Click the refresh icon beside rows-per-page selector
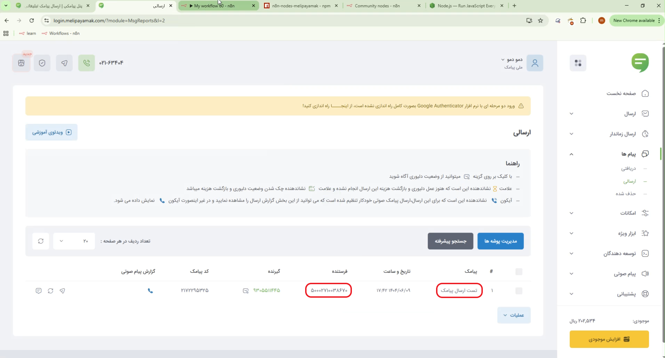The width and height of the screenshot is (665, 358). pos(41,241)
